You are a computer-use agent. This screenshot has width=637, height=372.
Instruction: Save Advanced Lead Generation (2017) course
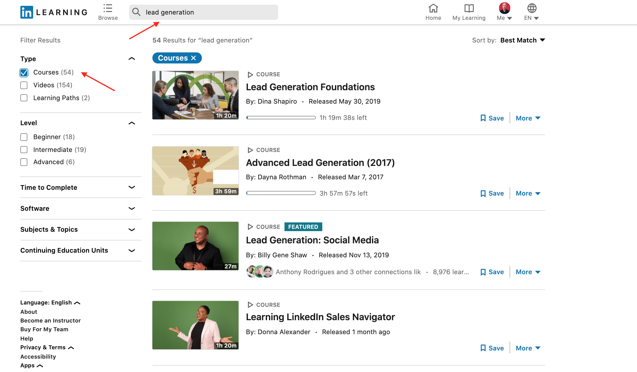click(x=492, y=194)
